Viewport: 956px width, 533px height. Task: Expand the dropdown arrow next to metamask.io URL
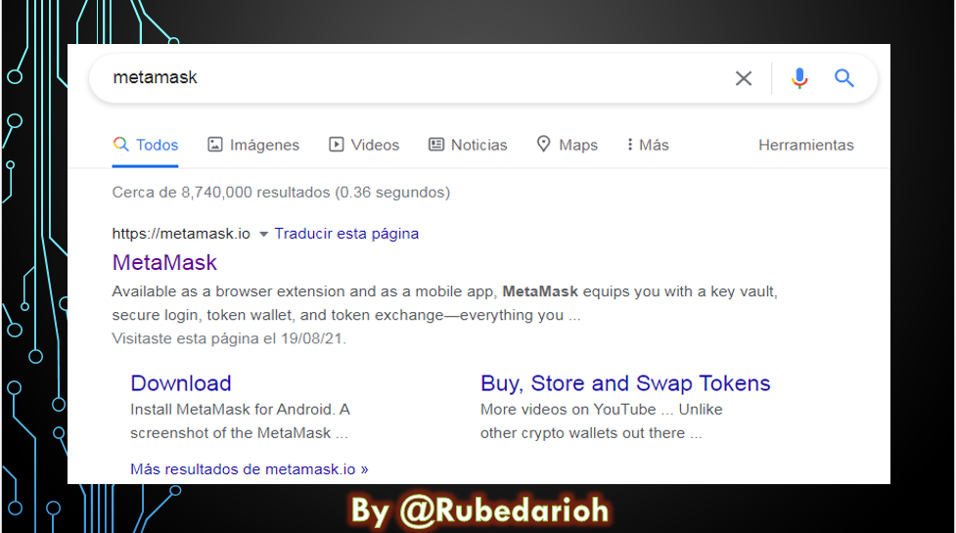pyautogui.click(x=263, y=234)
